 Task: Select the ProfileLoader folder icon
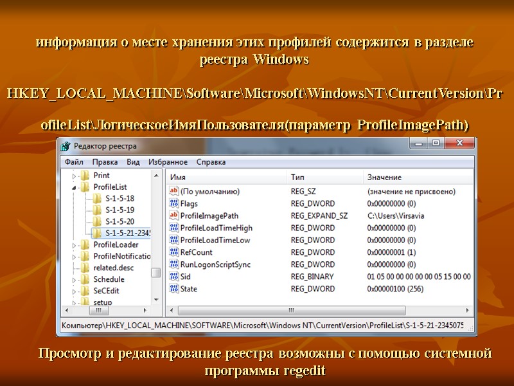pyautogui.click(x=85, y=245)
